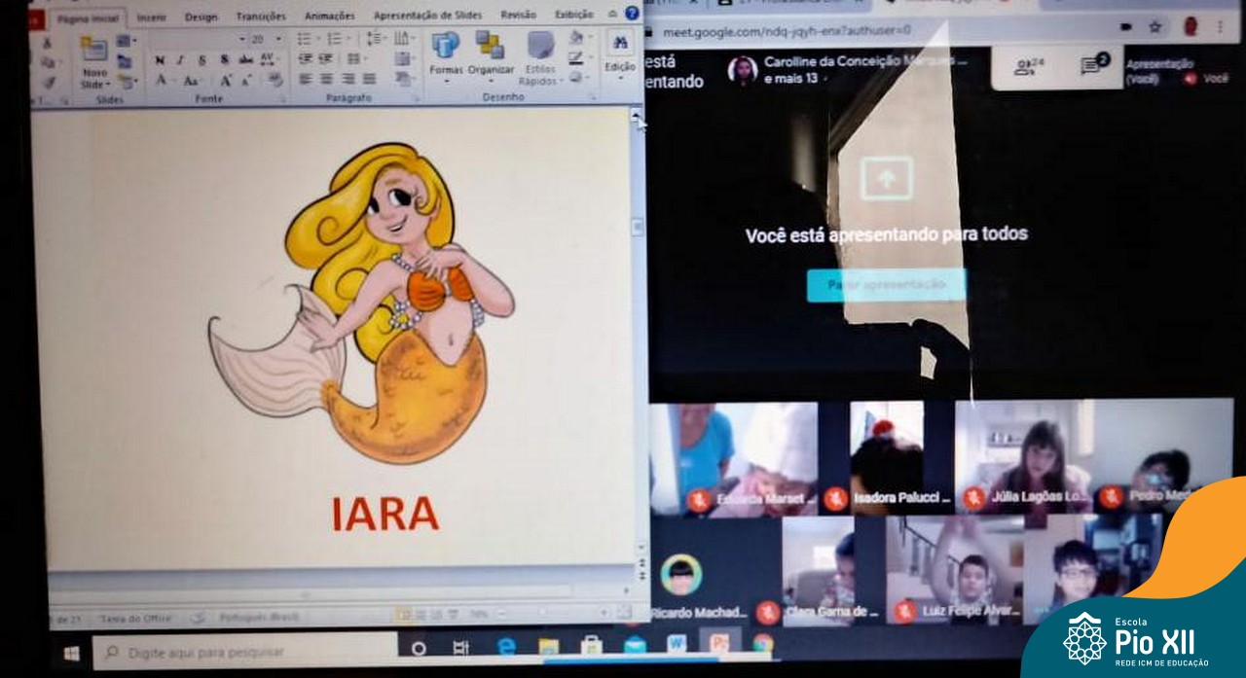Open the Google Meet chat panel
Screen dimensions: 1246x678
[1094, 65]
